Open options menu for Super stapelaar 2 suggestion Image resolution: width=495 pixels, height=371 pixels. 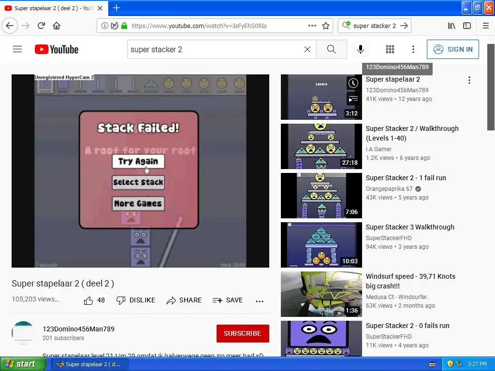point(469,81)
